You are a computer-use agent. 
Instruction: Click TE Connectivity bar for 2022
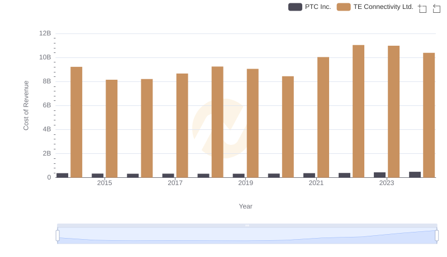358,111
